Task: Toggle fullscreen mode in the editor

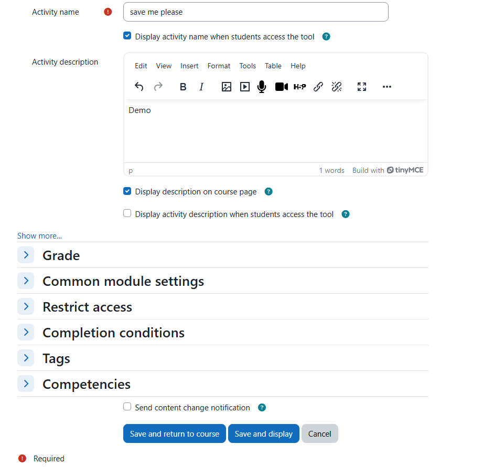Action: click(362, 87)
